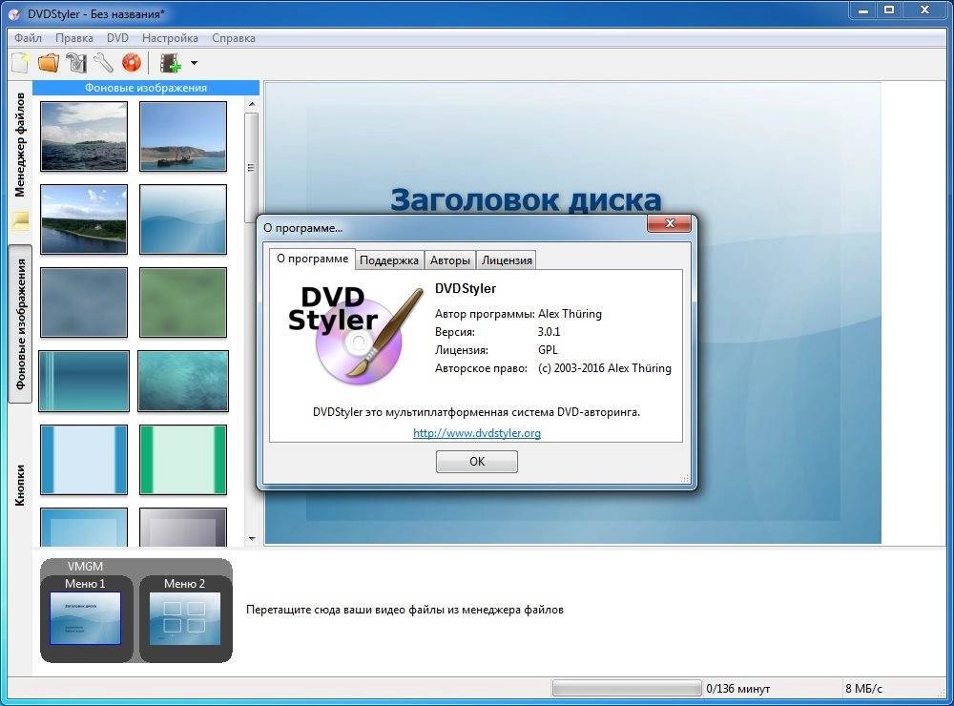Click the Лицензия: GPL value
Screen dimensions: 954x706
(548, 350)
